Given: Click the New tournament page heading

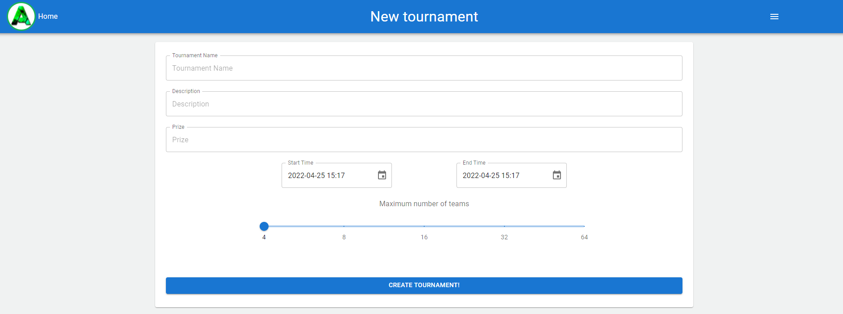Looking at the screenshot, I should [x=424, y=17].
